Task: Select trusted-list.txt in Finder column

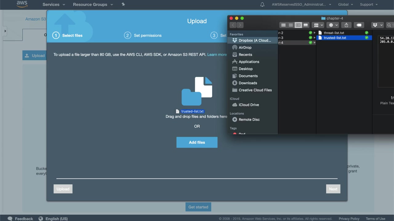Action: coord(344,38)
